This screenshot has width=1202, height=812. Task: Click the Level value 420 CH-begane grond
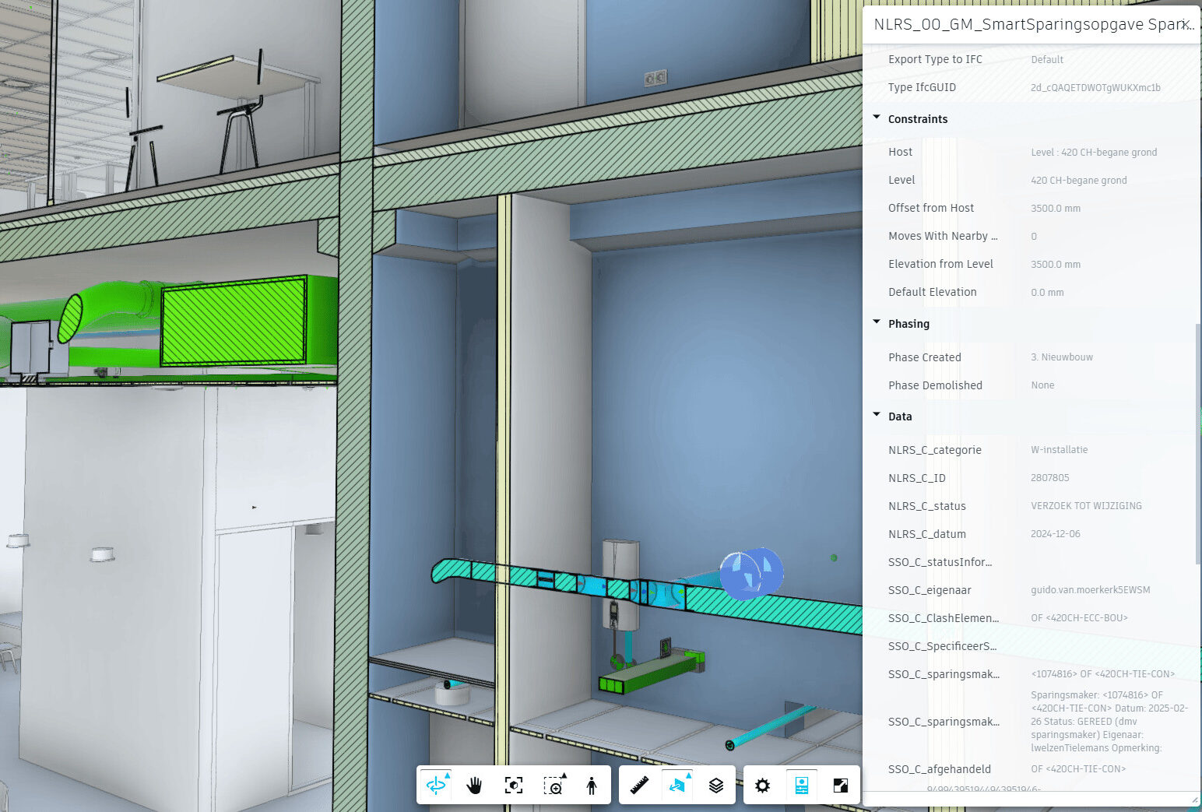pos(1078,180)
